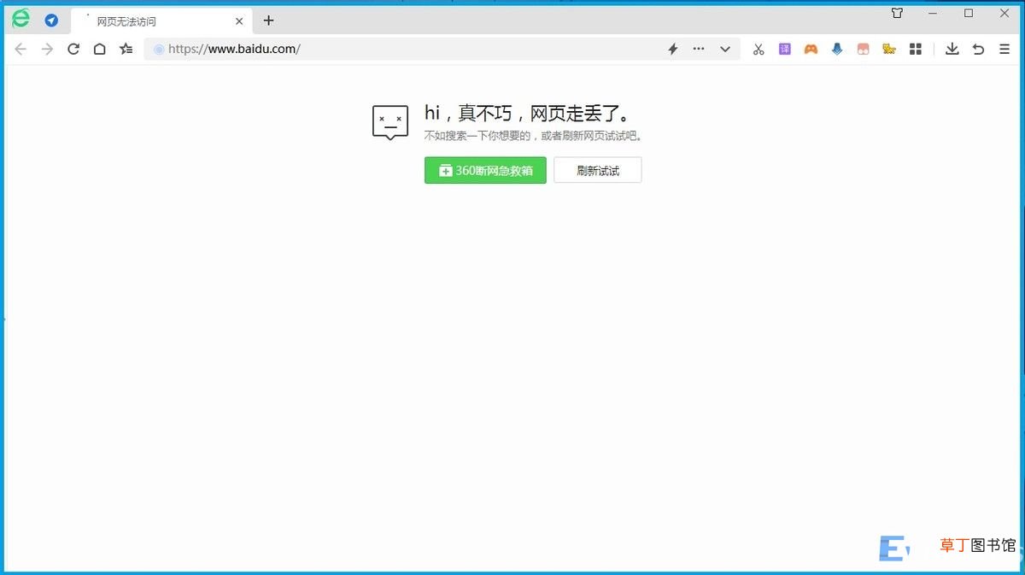Open the hamburger main menu

tap(1004, 49)
